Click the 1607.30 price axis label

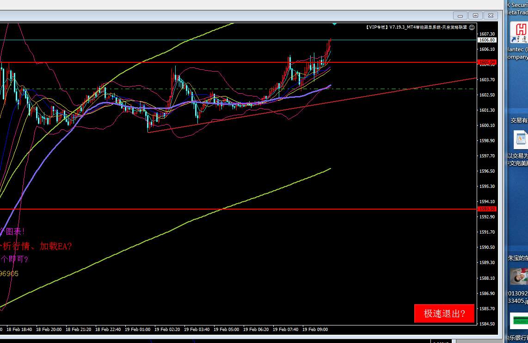(487, 34)
